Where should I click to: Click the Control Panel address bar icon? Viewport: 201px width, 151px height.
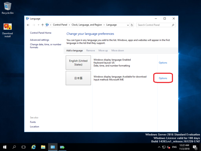(x=47, y=25)
